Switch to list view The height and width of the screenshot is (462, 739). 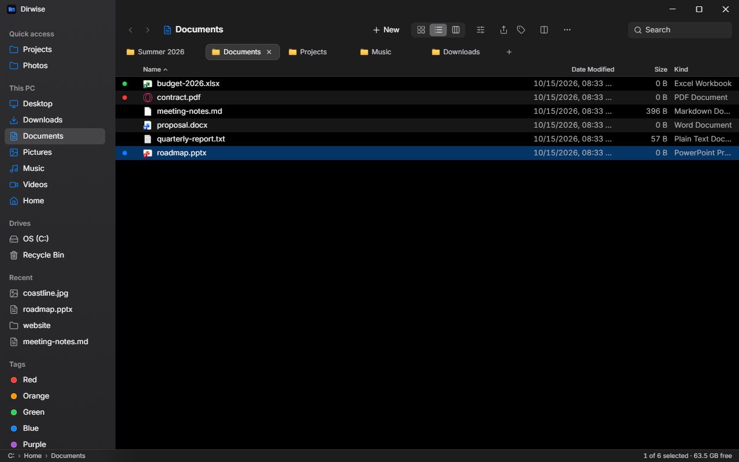[x=438, y=30]
